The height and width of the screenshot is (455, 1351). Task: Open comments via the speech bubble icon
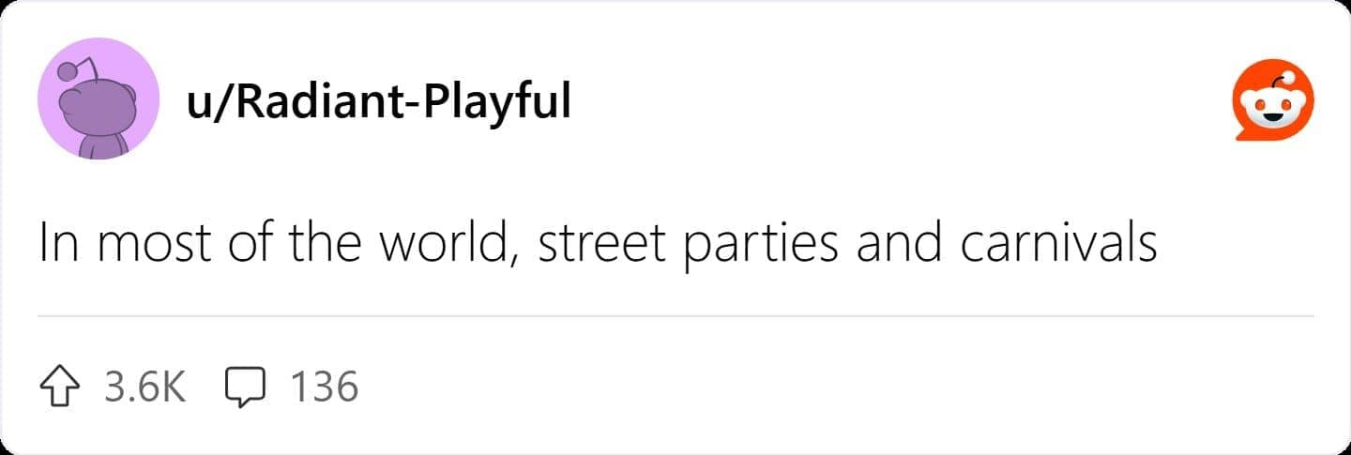pyautogui.click(x=246, y=387)
